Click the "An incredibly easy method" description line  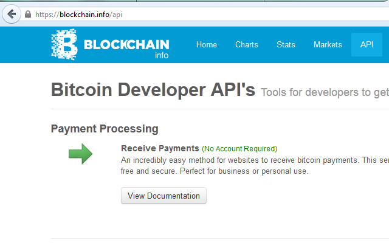click(x=255, y=160)
